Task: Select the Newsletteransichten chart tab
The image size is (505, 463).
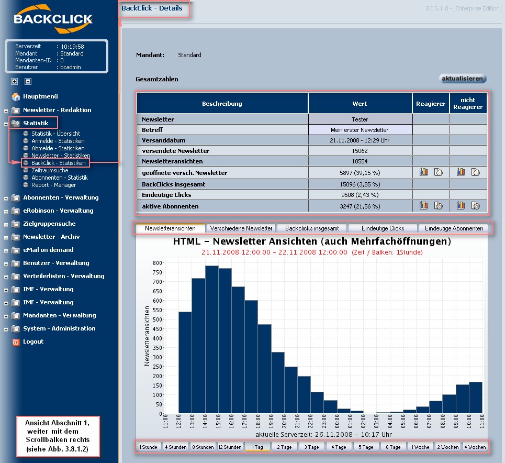Action: click(x=170, y=228)
